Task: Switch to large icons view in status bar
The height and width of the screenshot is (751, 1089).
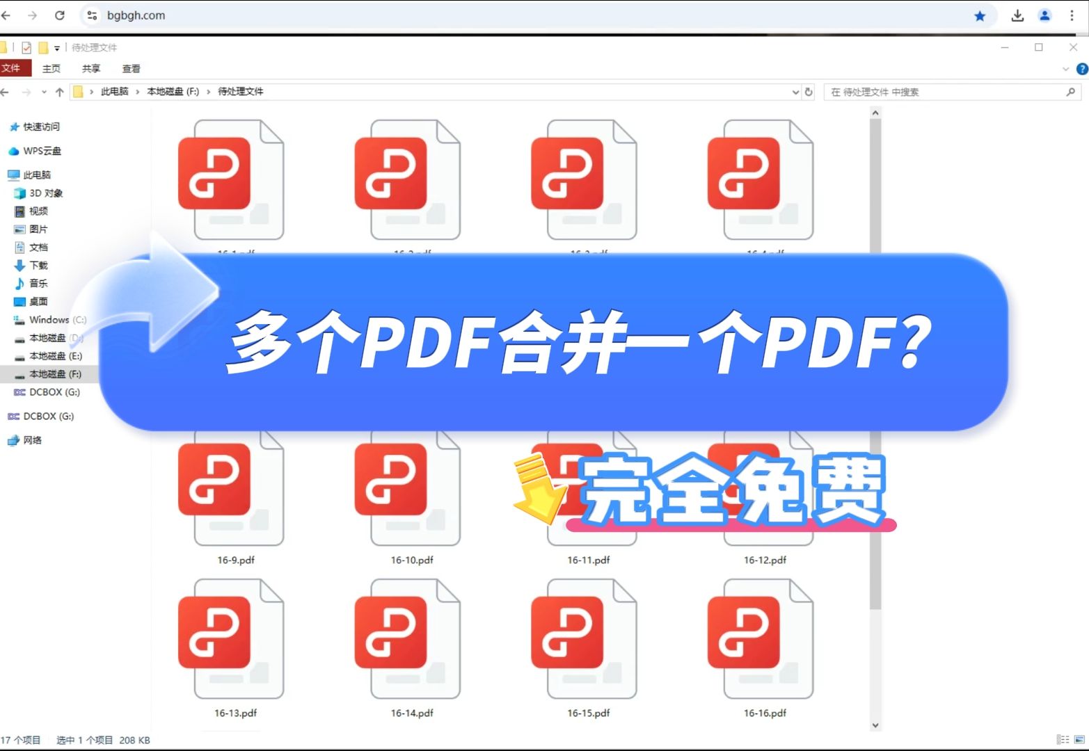Action: click(x=1079, y=740)
